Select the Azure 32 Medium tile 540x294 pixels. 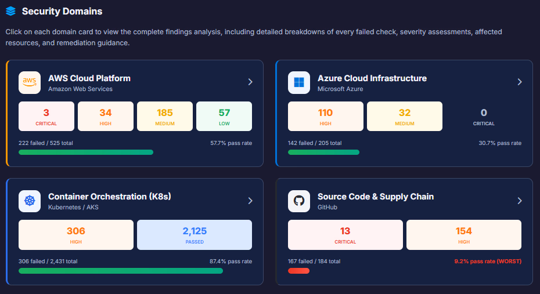tap(405, 116)
